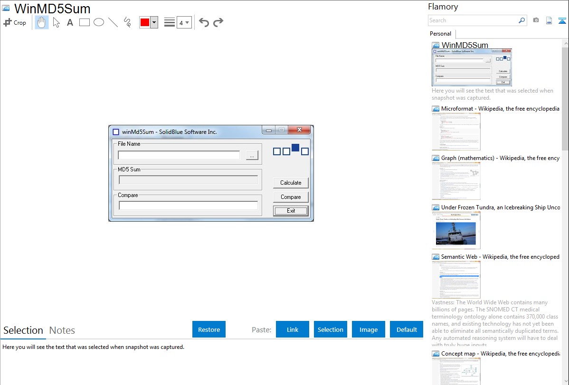
Task: Click the MD5 Sum field in winMd5Sum
Action: (189, 180)
